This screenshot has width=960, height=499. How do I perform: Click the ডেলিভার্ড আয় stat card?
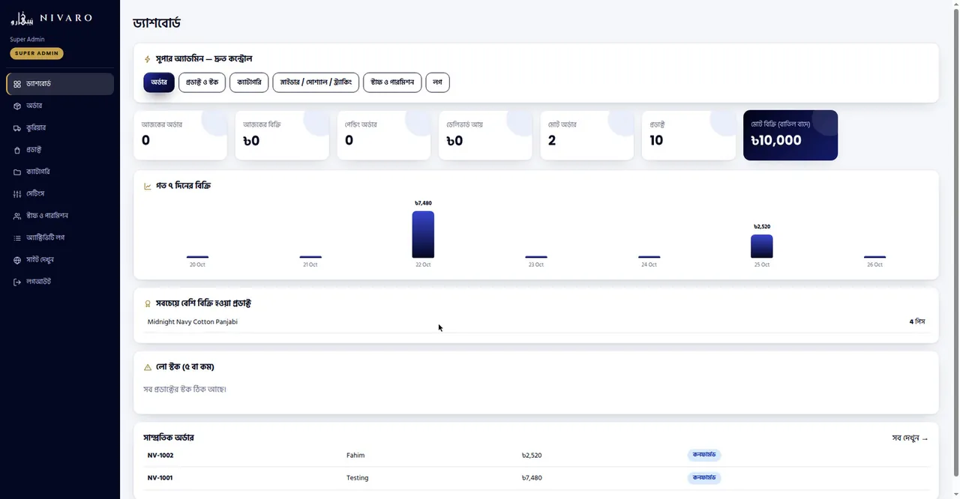coord(485,136)
